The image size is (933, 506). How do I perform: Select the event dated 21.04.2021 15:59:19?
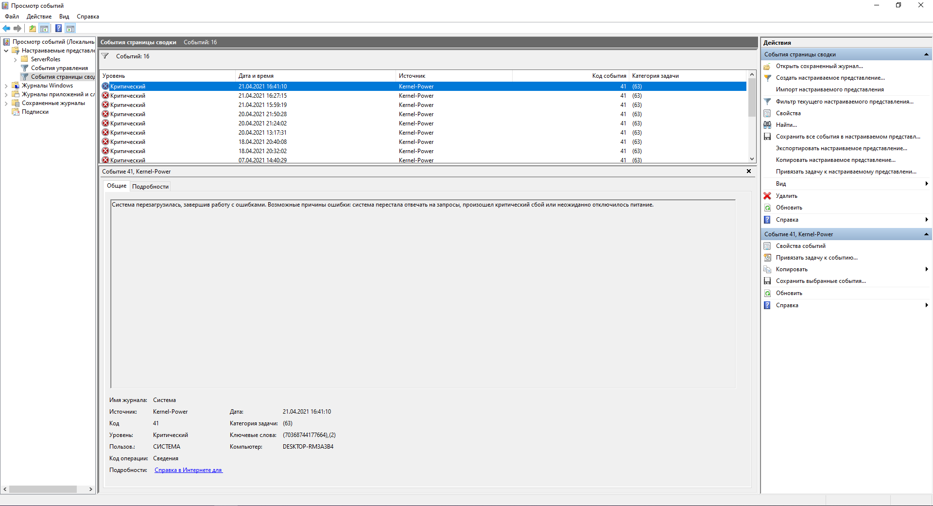click(423, 105)
